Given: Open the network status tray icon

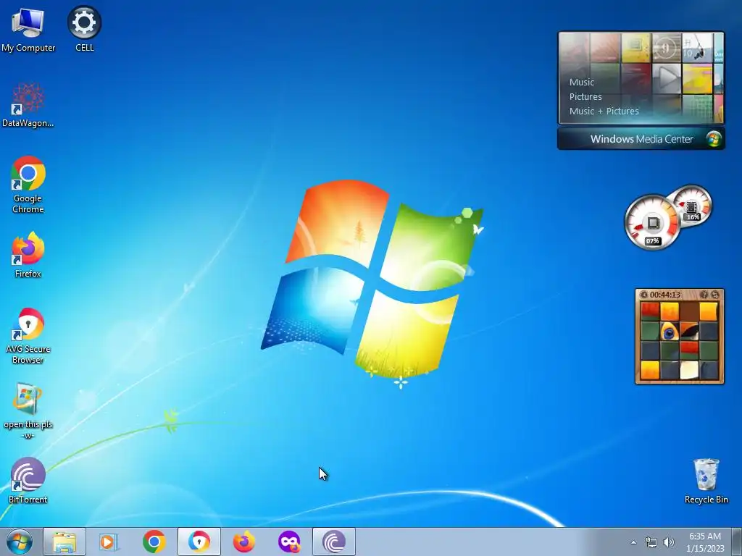Looking at the screenshot, I should click(x=651, y=543).
